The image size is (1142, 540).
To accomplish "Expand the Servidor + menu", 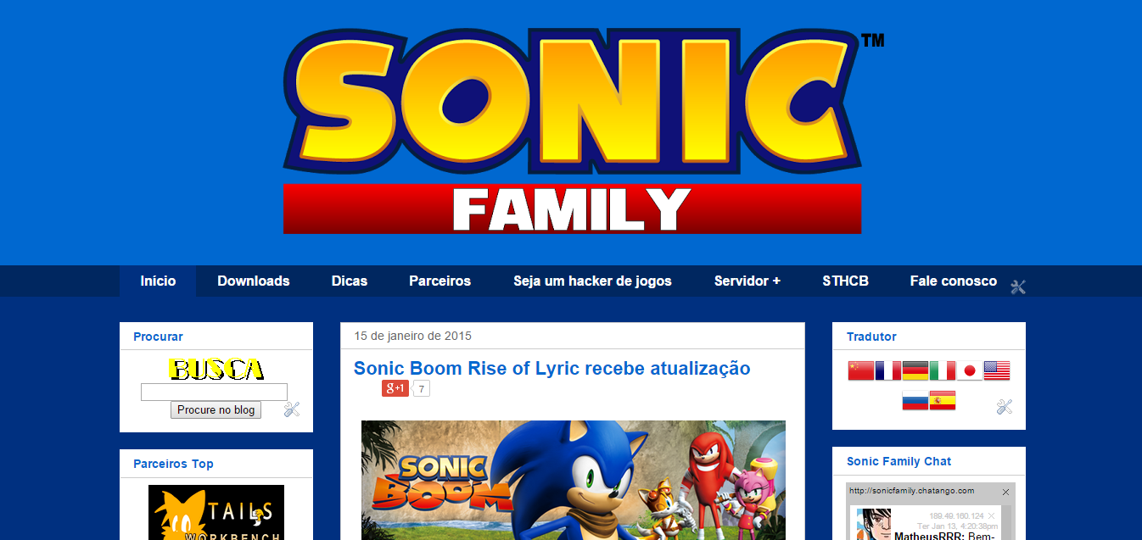I will (747, 281).
